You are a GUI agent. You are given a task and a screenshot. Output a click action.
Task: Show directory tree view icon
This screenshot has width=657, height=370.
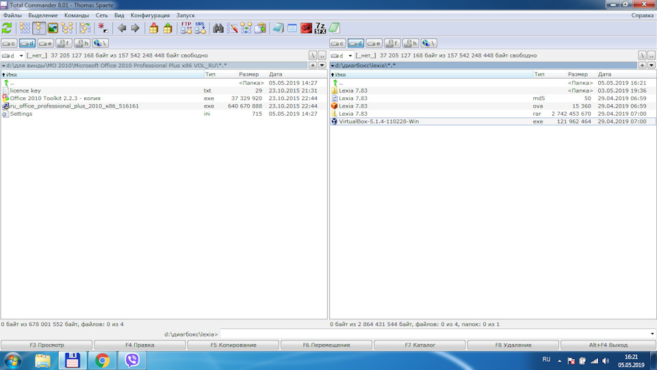click(67, 28)
